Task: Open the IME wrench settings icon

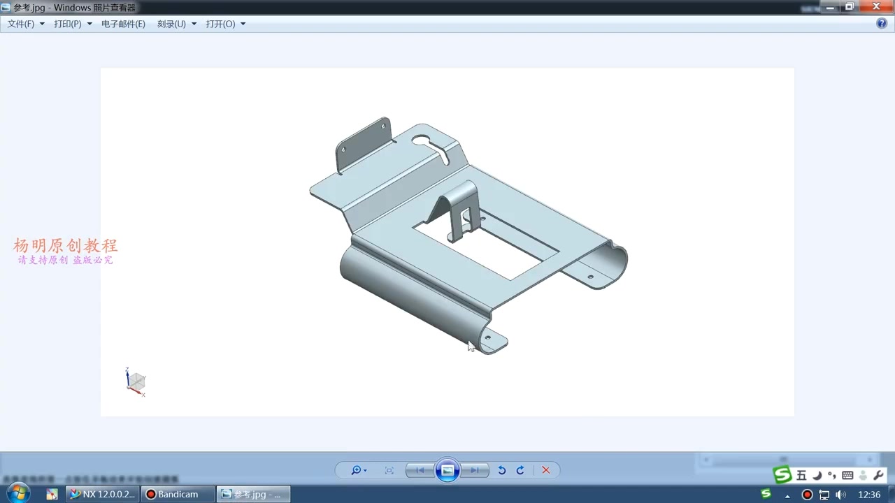Action: coord(878,476)
